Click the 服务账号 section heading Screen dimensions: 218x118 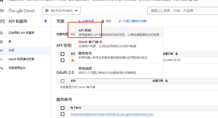click(64, 100)
